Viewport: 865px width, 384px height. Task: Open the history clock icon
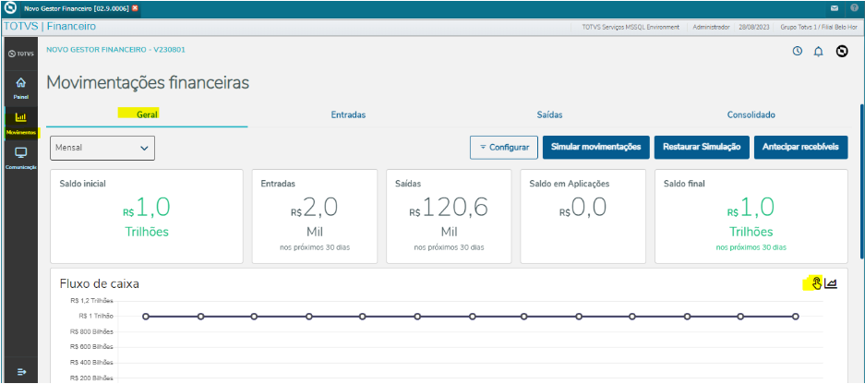(797, 52)
